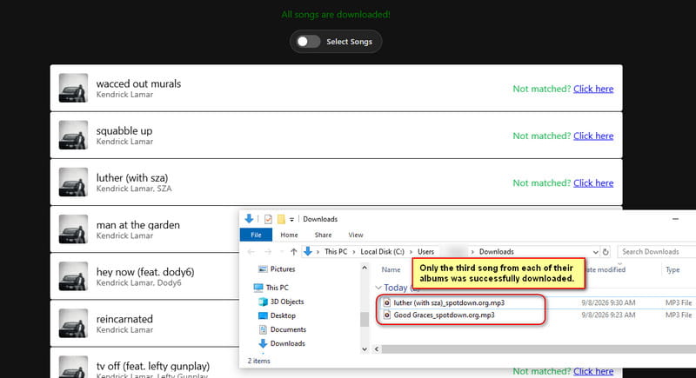Click the address bar Downloads location icon
Image resolution: width=696 pixels, height=378 pixels.
pos(308,252)
